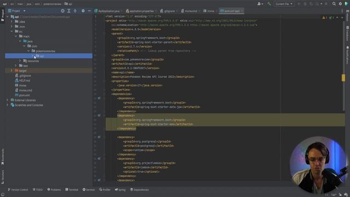
Task: Open the Maven side tool window
Action: pyautogui.click(x=348, y=16)
